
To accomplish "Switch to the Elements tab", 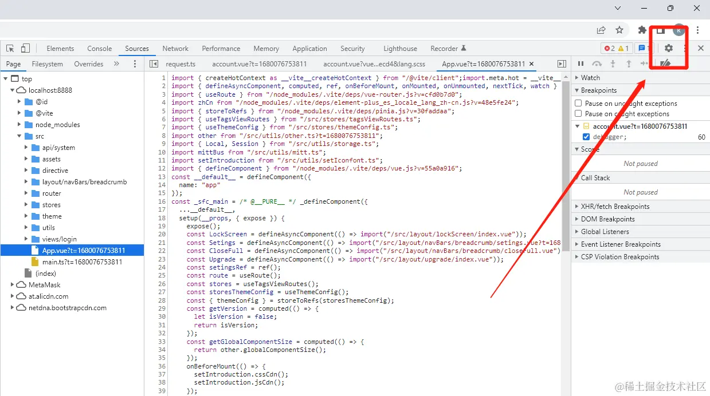I will pyautogui.click(x=60, y=49).
